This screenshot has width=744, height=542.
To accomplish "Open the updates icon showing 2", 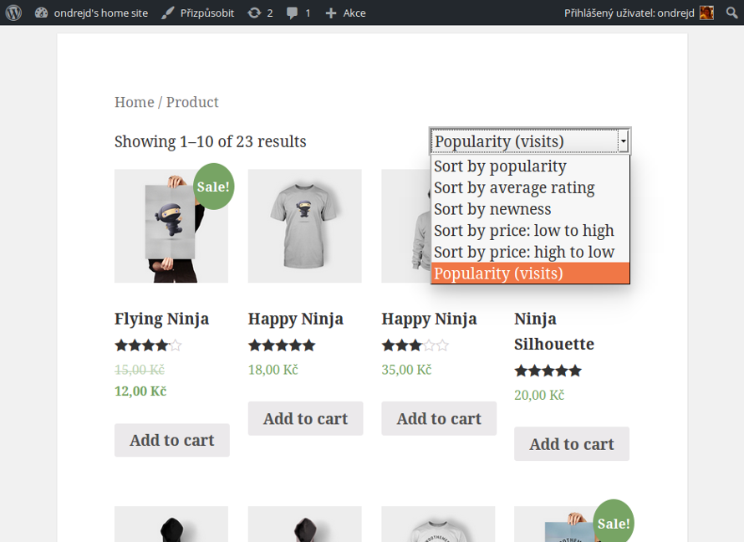I will pyautogui.click(x=254, y=13).
